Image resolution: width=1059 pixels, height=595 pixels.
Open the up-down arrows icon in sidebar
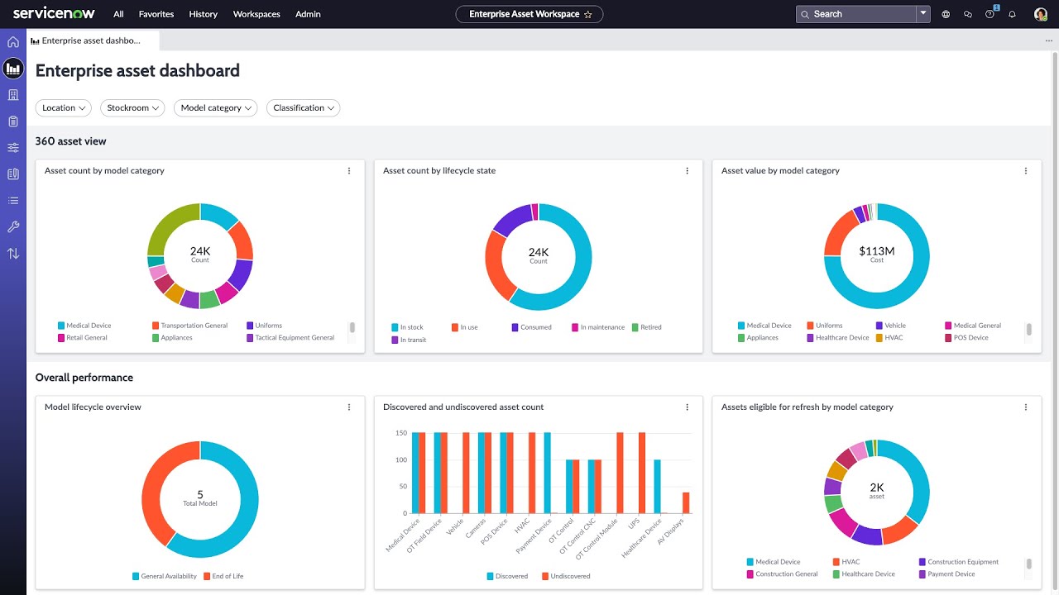(x=13, y=254)
